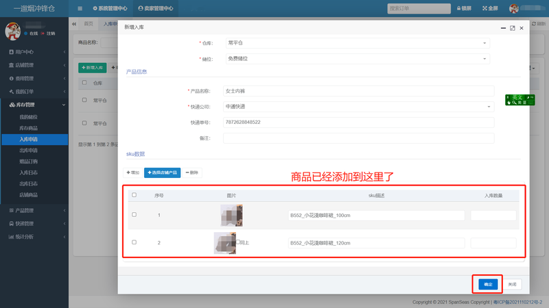Open 卖家管理中心 tab in top bar
Viewport: 549px width, 308px height.
(x=156, y=8)
